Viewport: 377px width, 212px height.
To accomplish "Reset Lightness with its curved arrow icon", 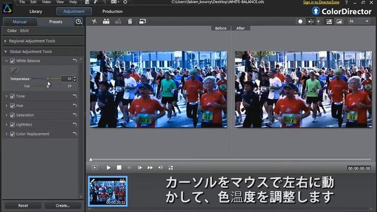I will (75, 124).
